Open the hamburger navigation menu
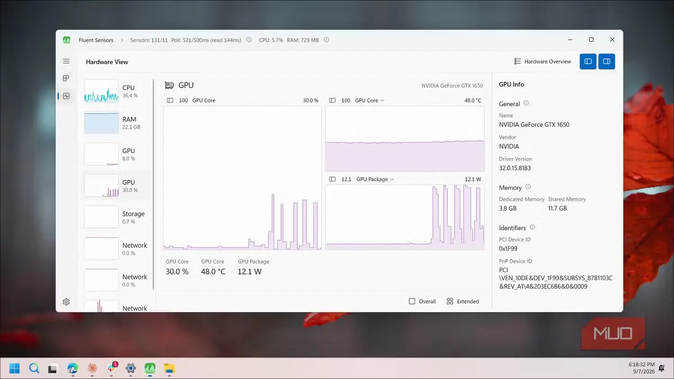This screenshot has height=379, width=674. click(x=66, y=61)
